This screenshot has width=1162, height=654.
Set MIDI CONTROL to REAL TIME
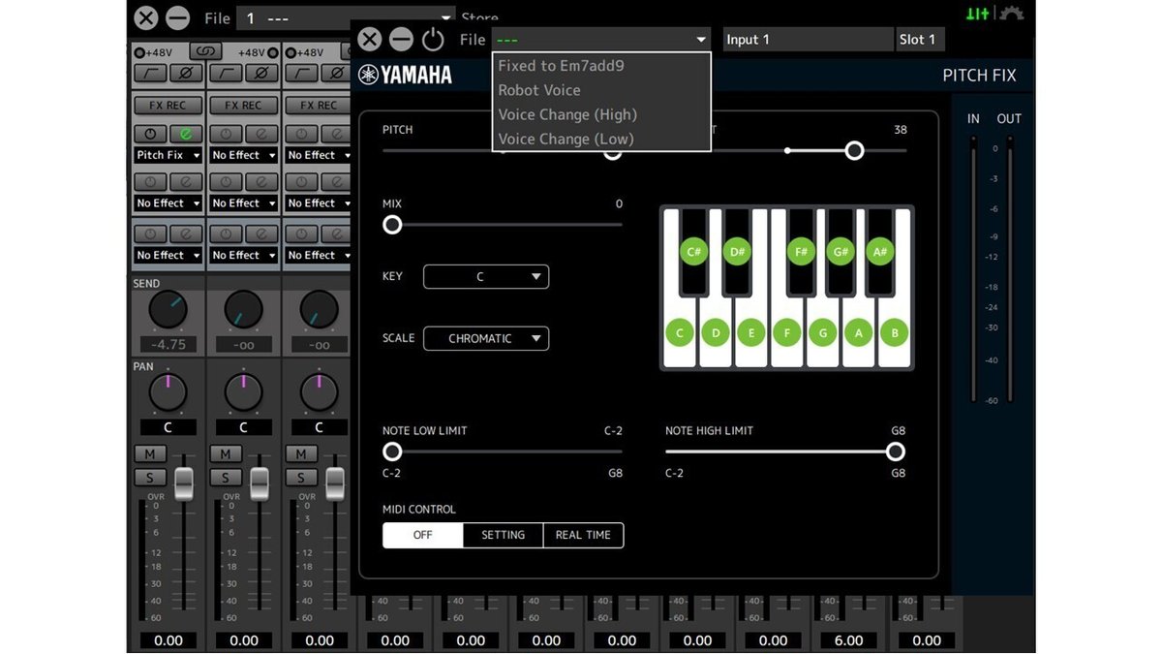pyautogui.click(x=583, y=535)
